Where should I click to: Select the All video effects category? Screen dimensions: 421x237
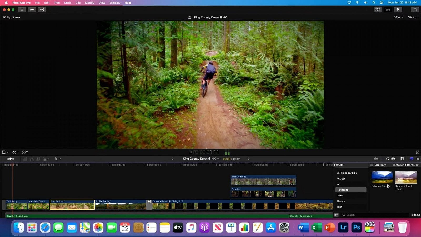tap(339, 184)
